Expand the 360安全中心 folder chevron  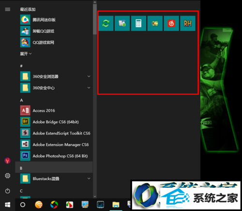[89, 88]
